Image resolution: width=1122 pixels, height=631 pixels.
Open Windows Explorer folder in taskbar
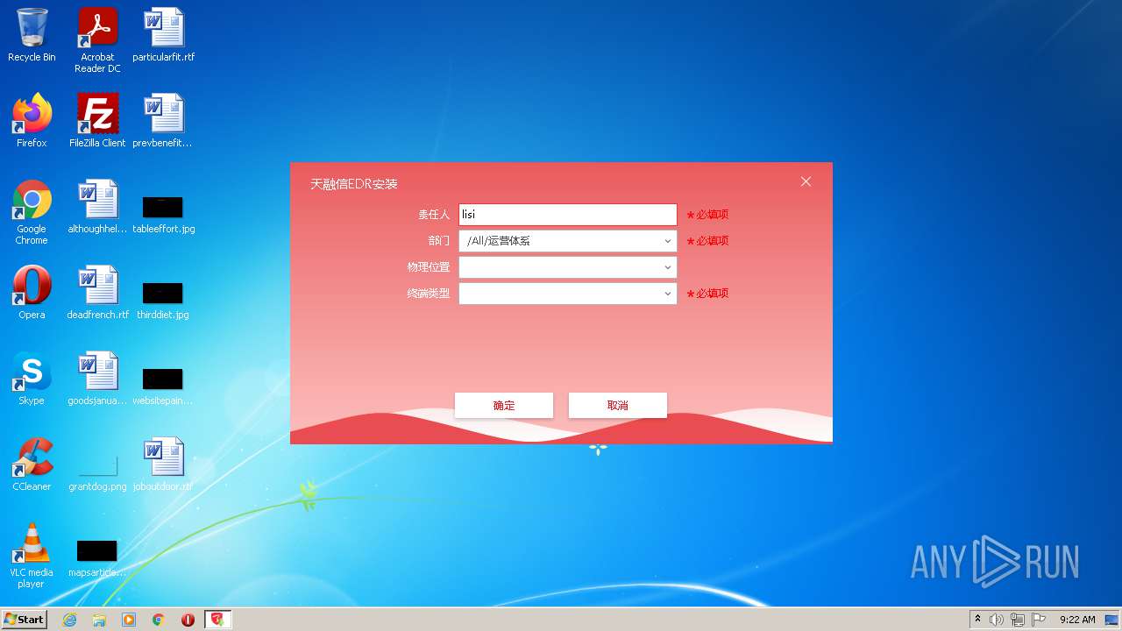(99, 620)
